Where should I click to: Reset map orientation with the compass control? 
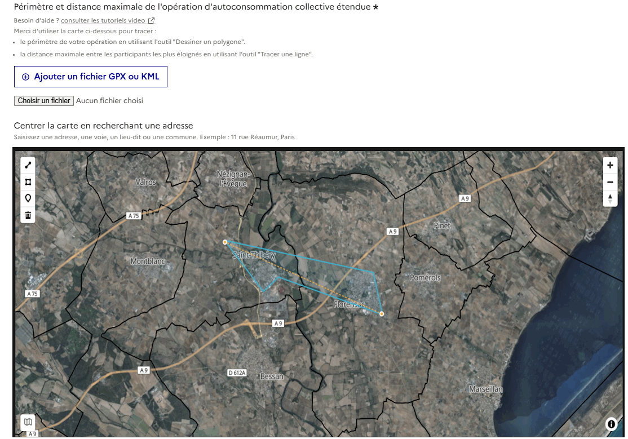point(610,198)
